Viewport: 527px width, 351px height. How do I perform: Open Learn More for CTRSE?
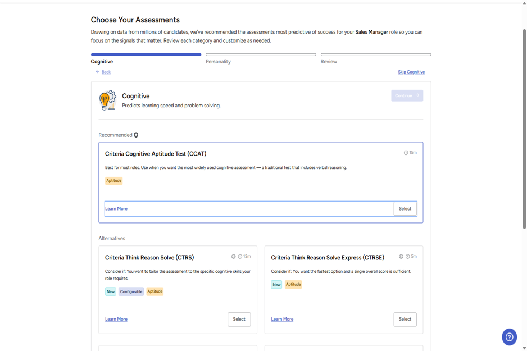point(282,319)
